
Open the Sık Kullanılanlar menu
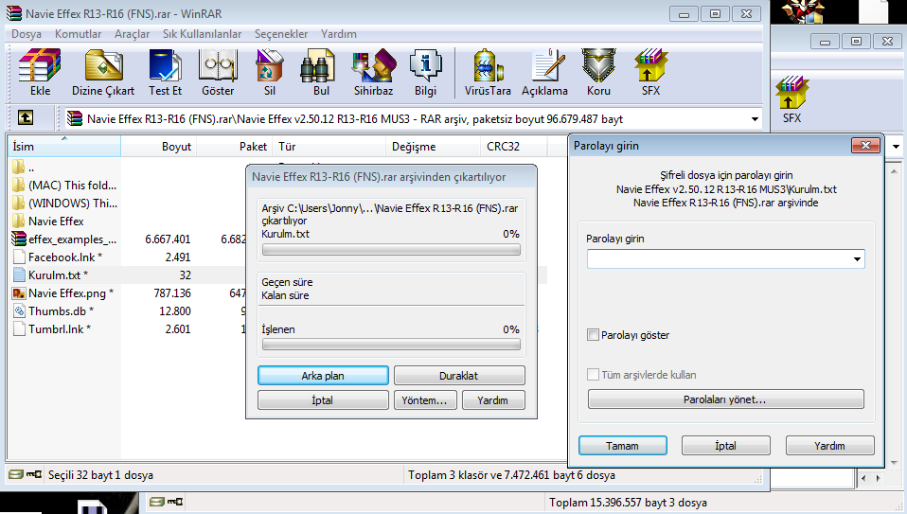click(x=203, y=34)
